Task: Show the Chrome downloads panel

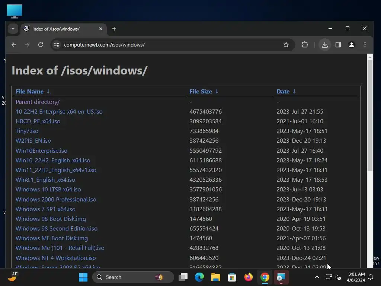Action: point(324,45)
